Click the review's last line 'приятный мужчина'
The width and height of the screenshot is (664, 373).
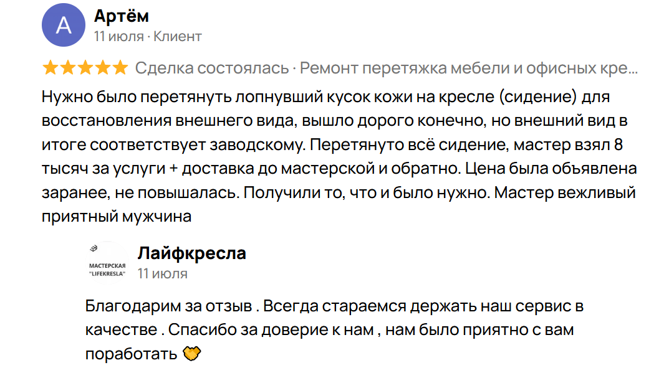tap(116, 217)
